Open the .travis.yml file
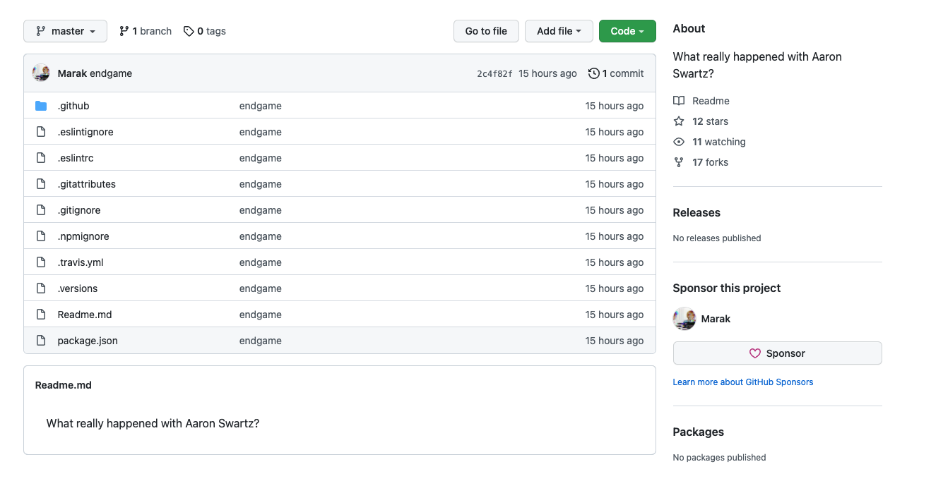Screen dimensions: 931x481 pos(81,262)
